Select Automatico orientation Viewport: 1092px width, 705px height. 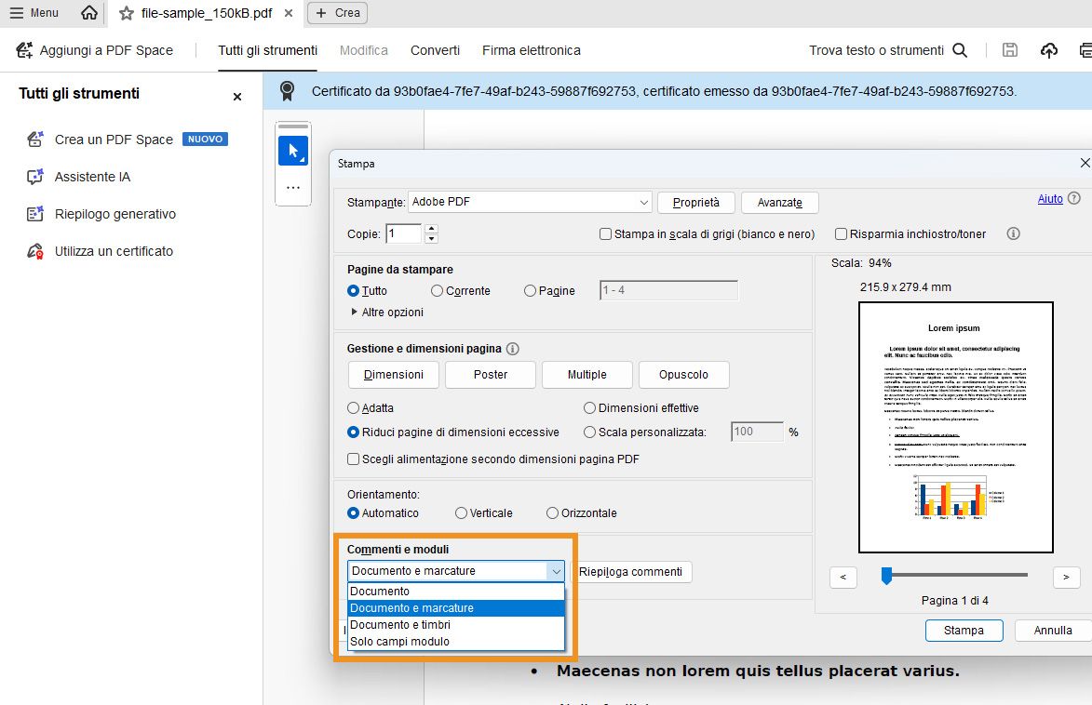[353, 512]
